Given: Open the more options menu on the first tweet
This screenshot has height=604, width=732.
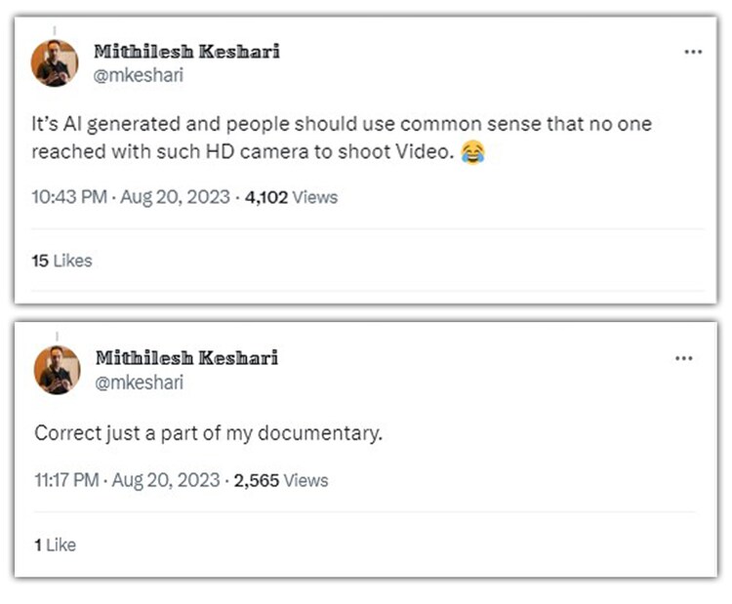Looking at the screenshot, I should coord(693,53).
